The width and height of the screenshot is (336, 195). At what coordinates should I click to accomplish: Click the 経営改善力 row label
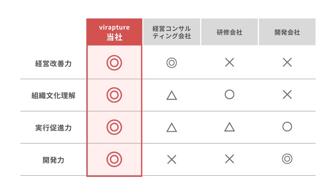click(x=53, y=63)
